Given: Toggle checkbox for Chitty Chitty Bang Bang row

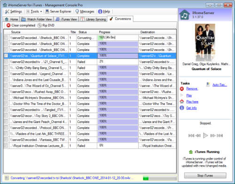Looking at the screenshot, I should pyautogui.click(x=6, y=68).
